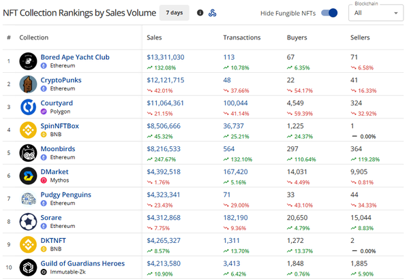Sort by the Transactions column header
The width and height of the screenshot is (409, 279).
pyautogui.click(x=242, y=37)
